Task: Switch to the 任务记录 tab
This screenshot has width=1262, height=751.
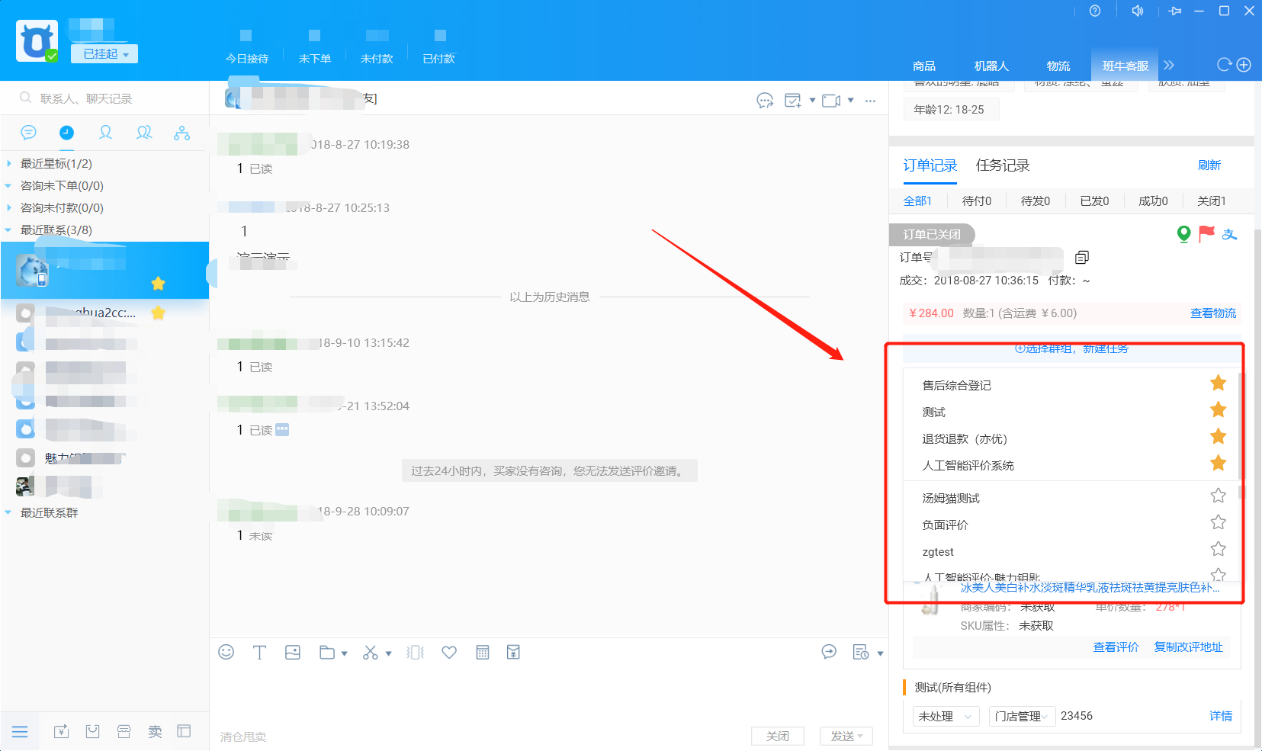Action: (x=1002, y=165)
